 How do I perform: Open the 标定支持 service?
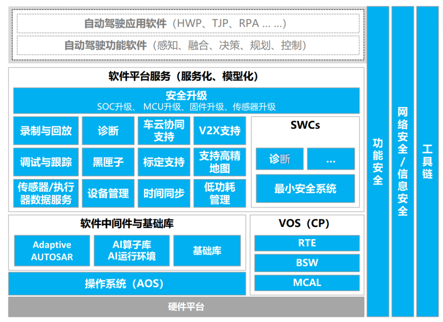tap(164, 161)
